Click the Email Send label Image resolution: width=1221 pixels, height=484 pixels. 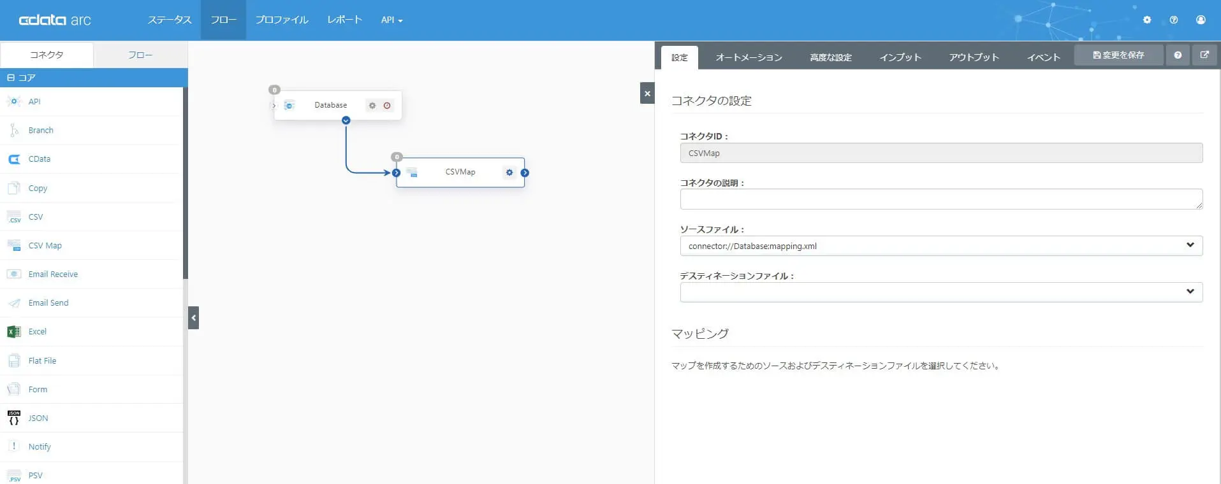[48, 303]
